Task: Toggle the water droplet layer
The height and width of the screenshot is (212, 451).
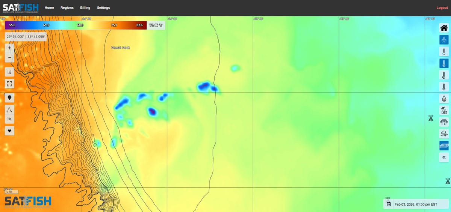Action: click(x=444, y=99)
